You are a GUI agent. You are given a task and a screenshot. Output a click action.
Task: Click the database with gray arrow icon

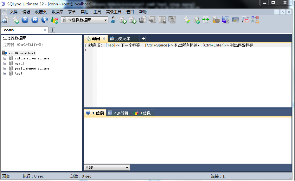point(143,20)
